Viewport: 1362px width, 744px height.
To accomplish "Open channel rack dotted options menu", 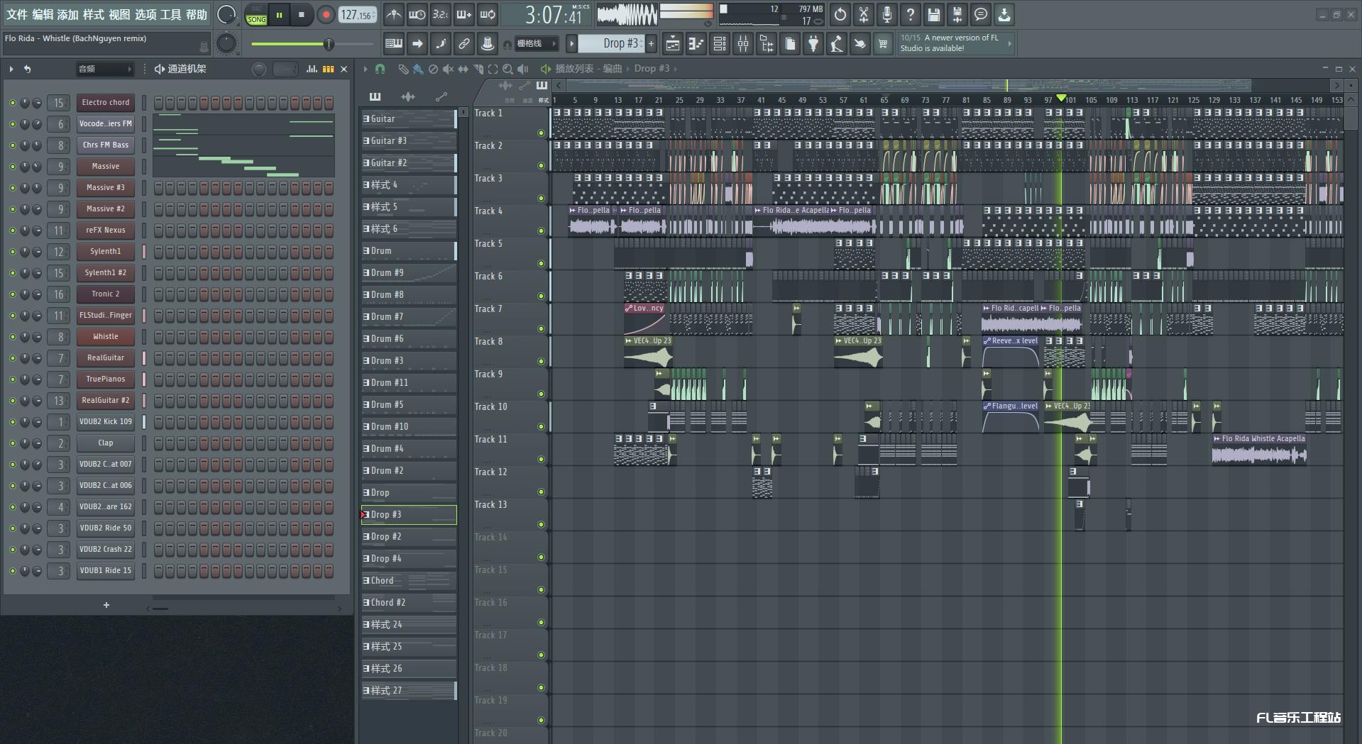I will pos(145,69).
